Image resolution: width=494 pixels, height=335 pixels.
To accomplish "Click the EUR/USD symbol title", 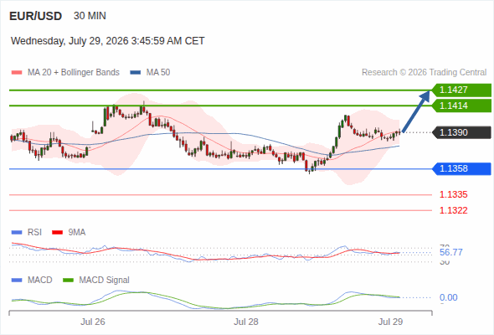I will coord(36,16).
